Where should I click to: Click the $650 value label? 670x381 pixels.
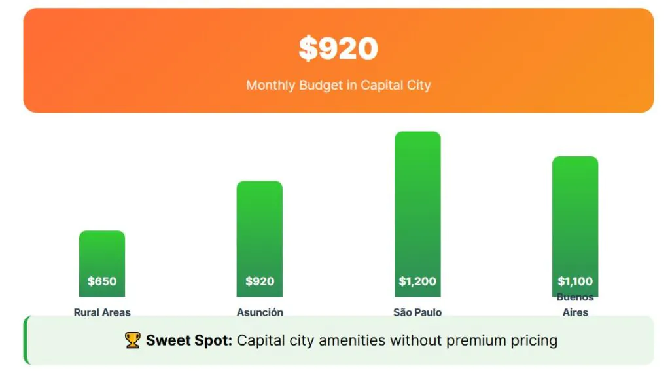[102, 281]
